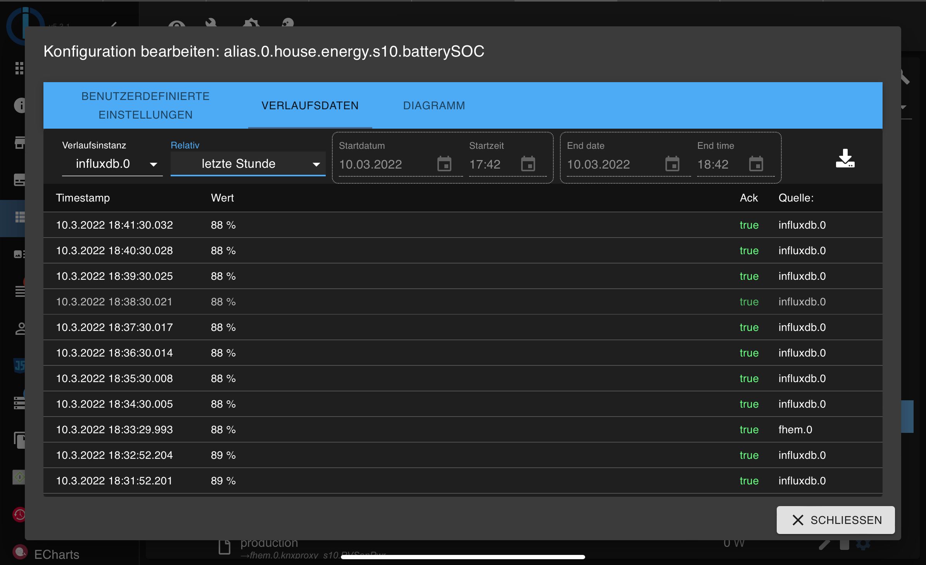This screenshot has height=565, width=926.
Task: Click the download history data icon
Action: [x=845, y=158]
